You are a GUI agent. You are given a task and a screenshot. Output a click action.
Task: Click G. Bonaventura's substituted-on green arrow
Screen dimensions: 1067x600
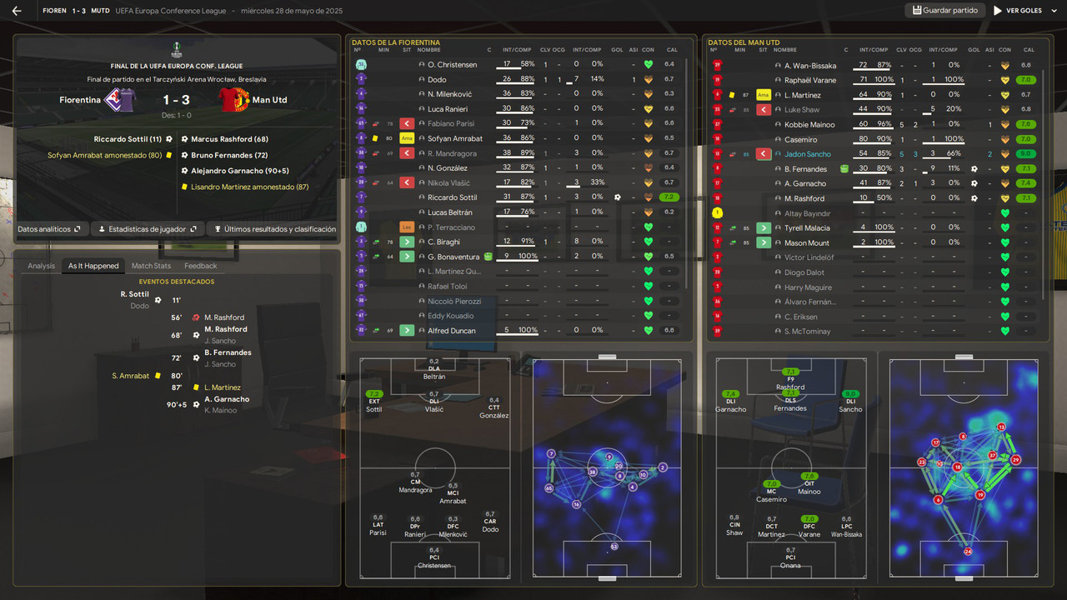click(407, 257)
